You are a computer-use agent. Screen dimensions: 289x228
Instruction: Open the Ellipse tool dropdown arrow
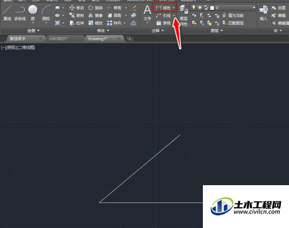pos(63,16)
